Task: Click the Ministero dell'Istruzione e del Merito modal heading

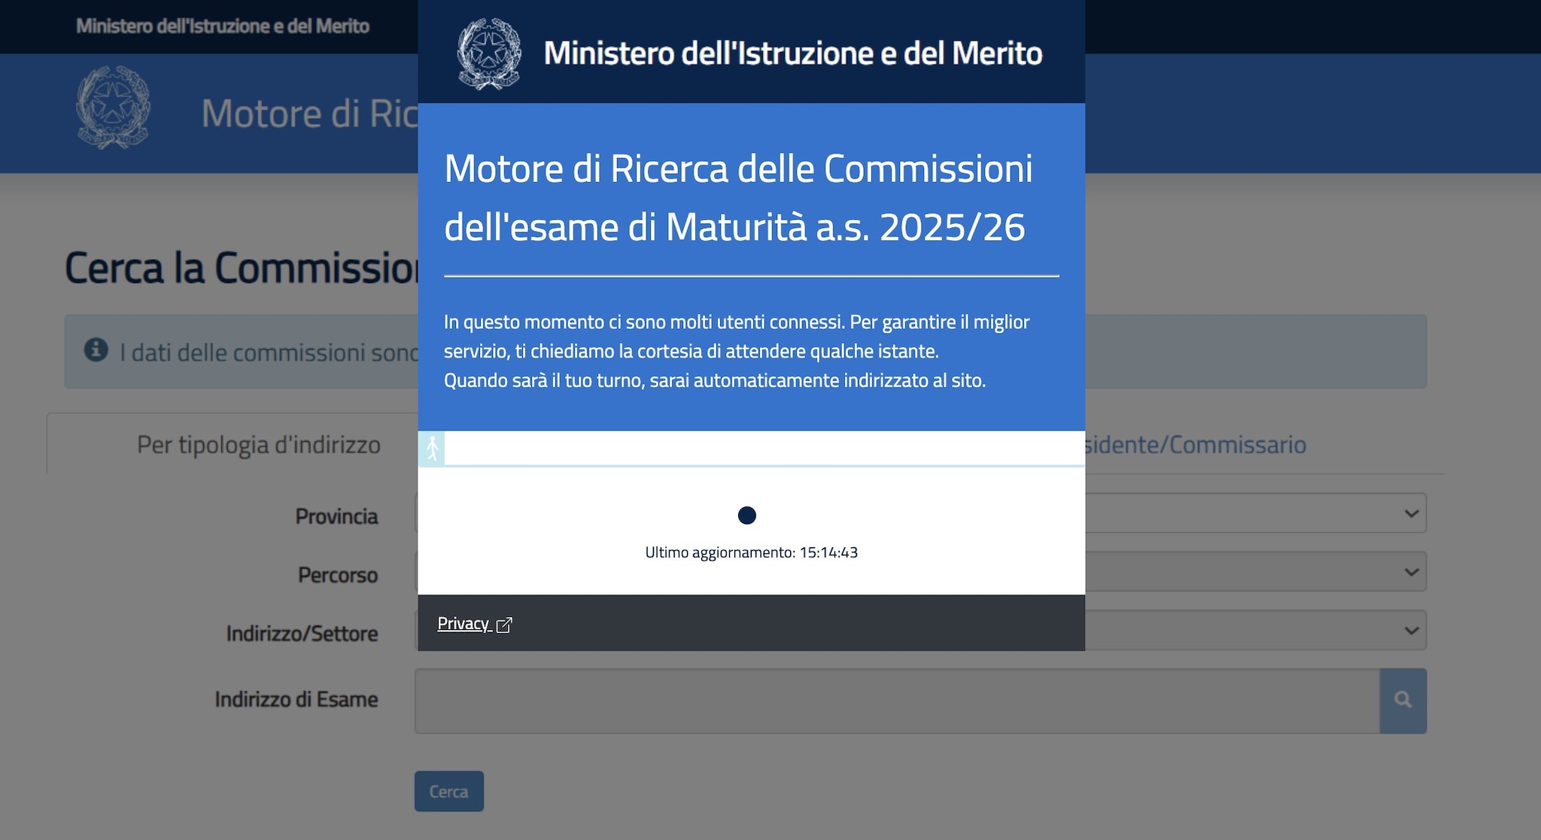Action: point(793,53)
